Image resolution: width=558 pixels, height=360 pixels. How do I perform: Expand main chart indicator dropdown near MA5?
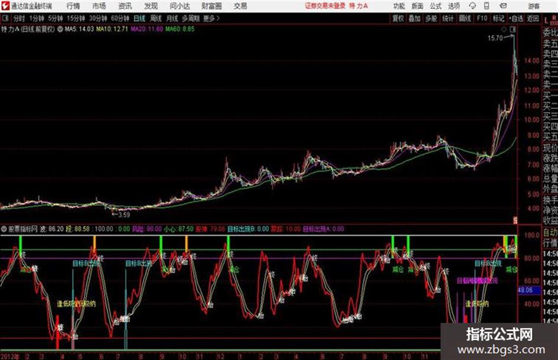[x=60, y=29]
